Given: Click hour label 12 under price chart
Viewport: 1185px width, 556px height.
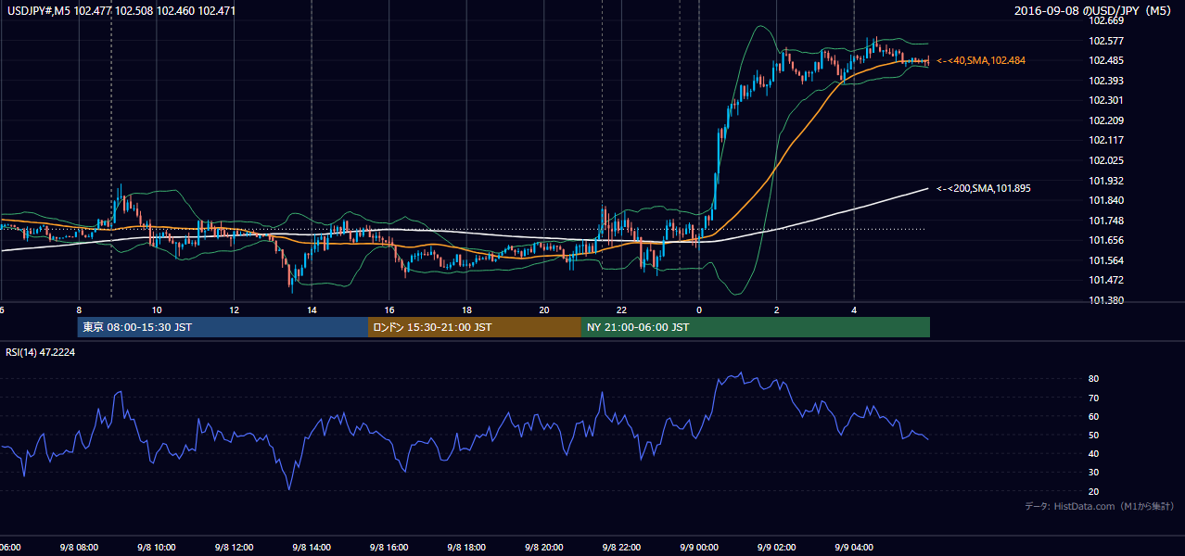Looking at the screenshot, I should [x=234, y=310].
